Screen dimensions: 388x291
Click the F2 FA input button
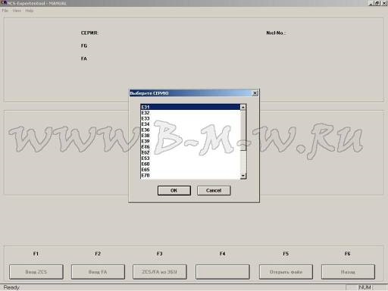pos(98,272)
